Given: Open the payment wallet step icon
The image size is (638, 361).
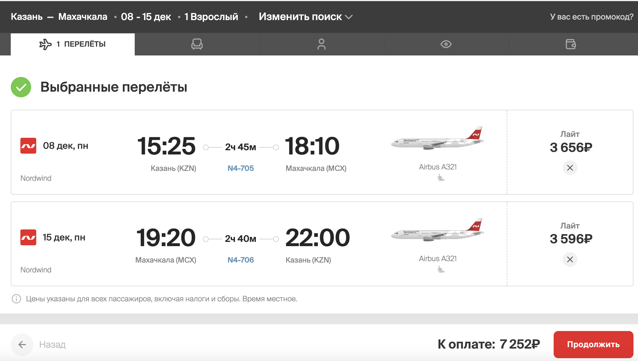Looking at the screenshot, I should point(571,44).
